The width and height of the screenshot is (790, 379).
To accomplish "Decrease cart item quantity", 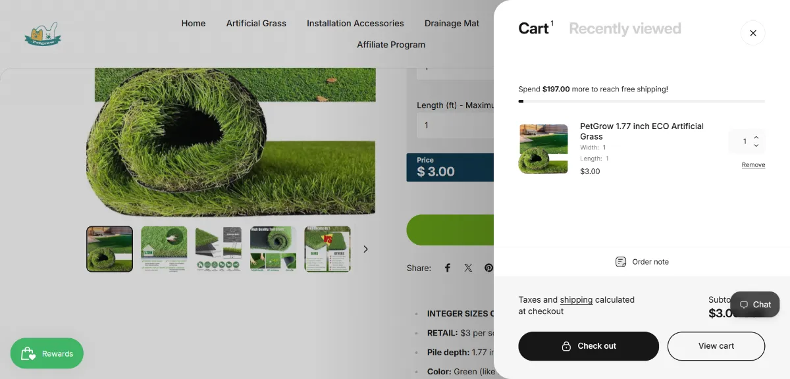I will pos(756,145).
